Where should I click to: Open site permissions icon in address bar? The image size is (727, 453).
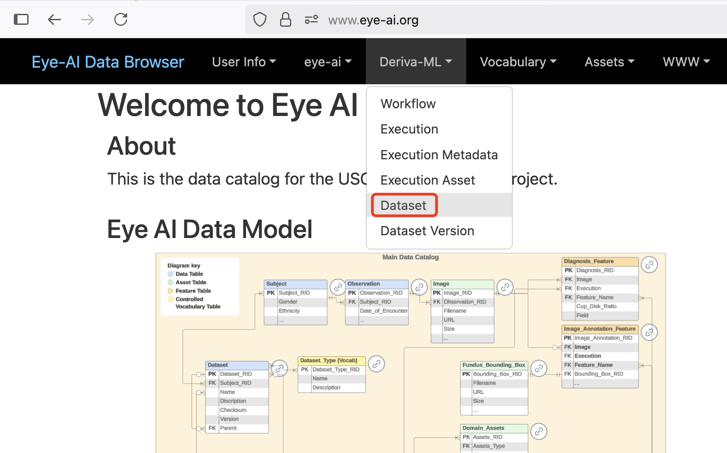[x=311, y=19]
